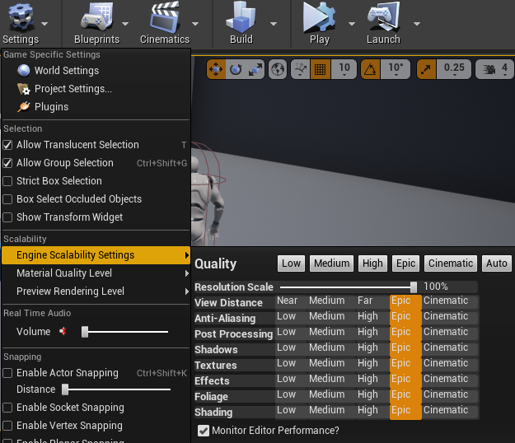The image size is (515, 443).
Task: Click the Real Time Audio Volume slider
Action: point(124,332)
